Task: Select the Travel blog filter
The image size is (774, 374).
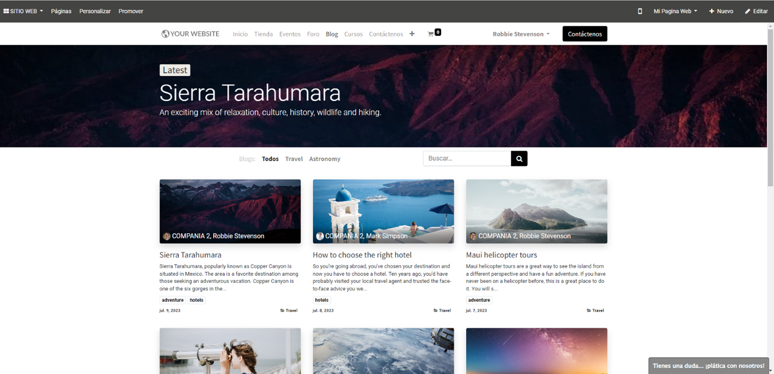Action: tap(294, 159)
